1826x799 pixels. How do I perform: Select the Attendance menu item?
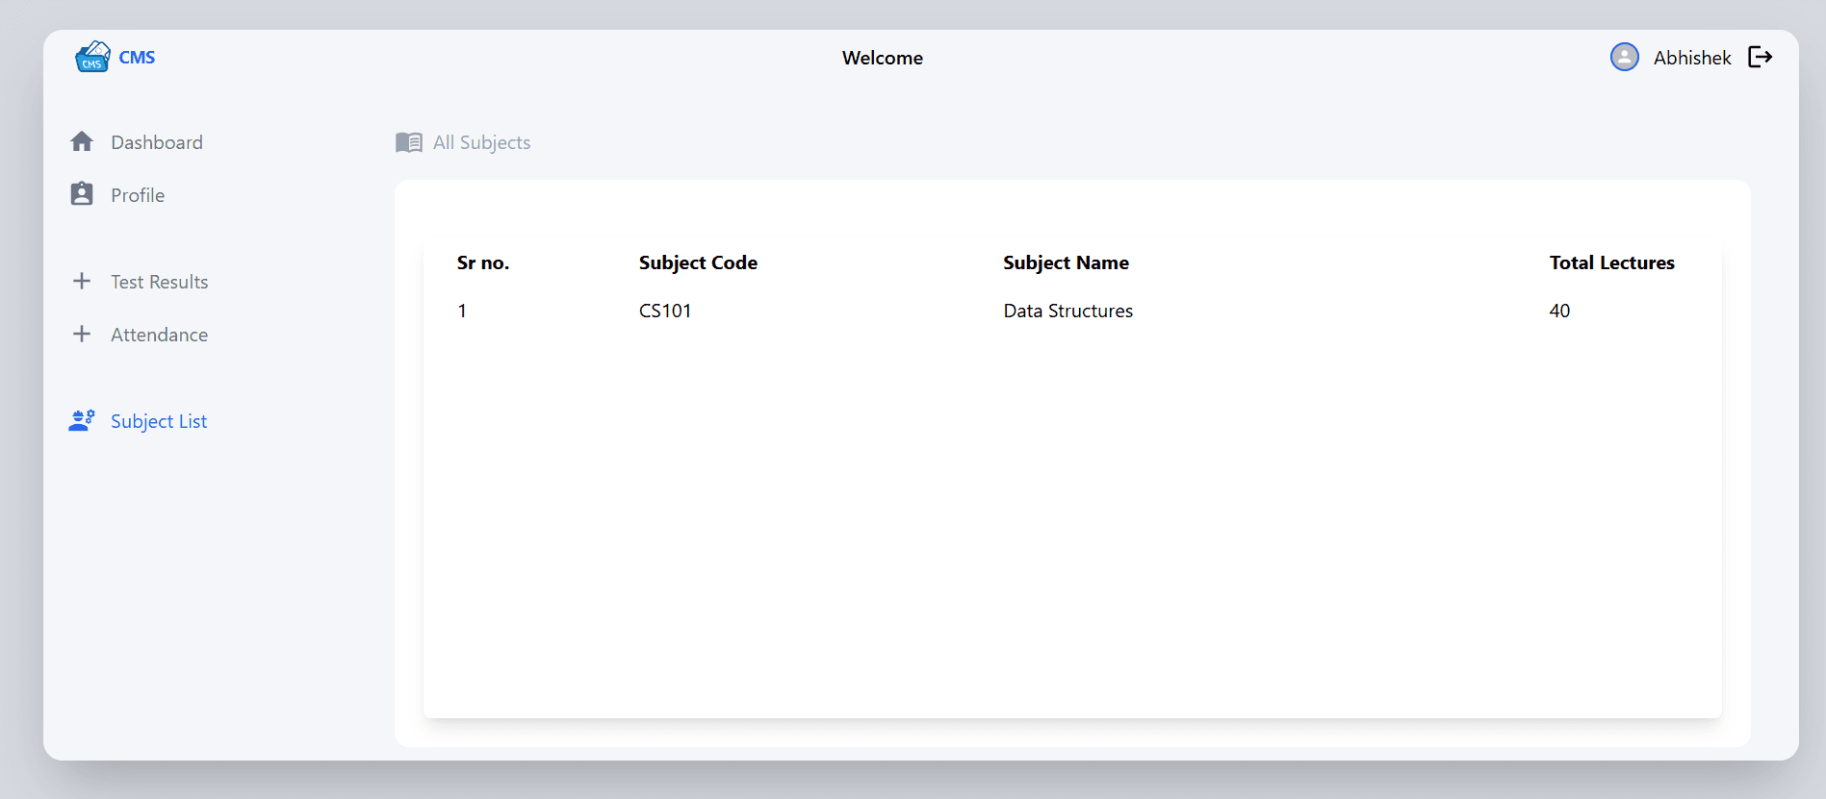click(x=160, y=335)
